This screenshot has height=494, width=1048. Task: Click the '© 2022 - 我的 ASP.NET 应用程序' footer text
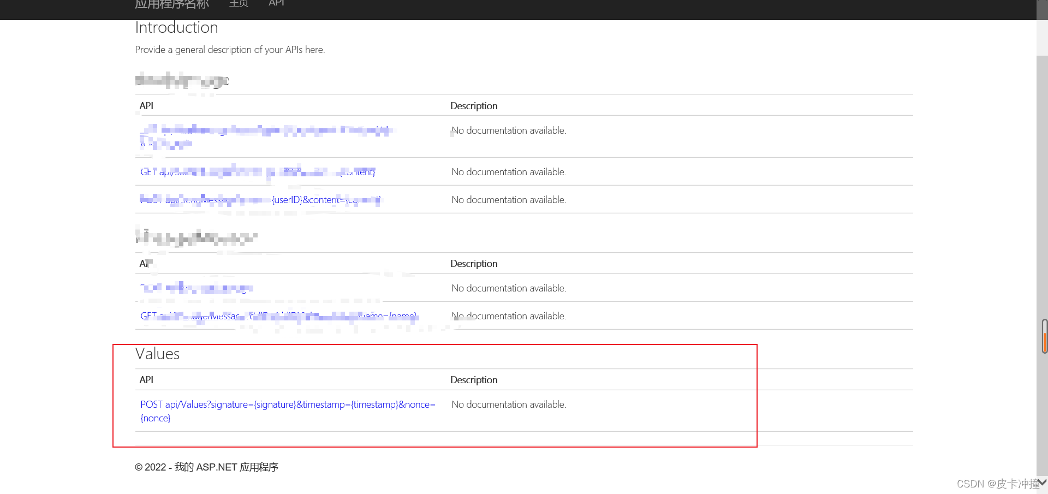[x=206, y=467]
